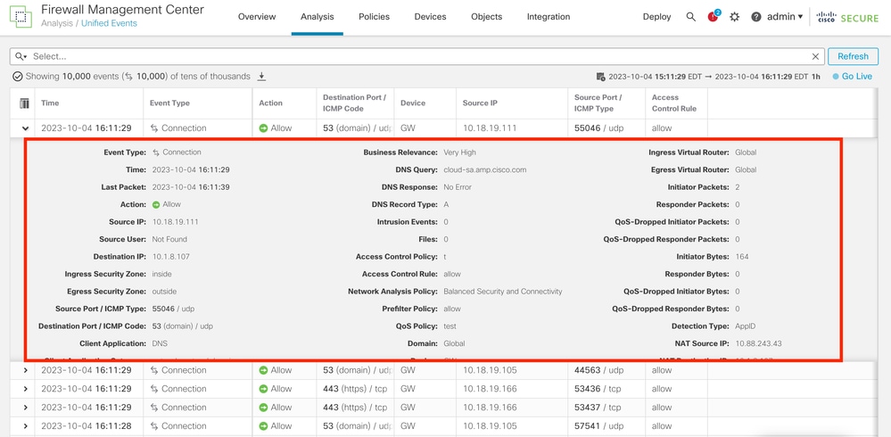Viewport: 891px width, 437px height.
Task: Open the Devices menu
Action: (x=430, y=17)
